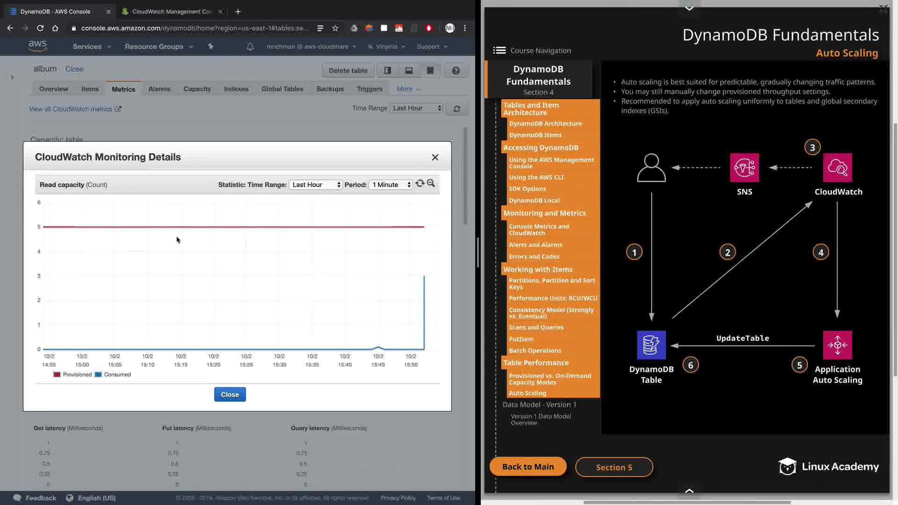Click the refresh icon in CloudWatch Monitoring Details
The image size is (898, 505).
point(420,184)
